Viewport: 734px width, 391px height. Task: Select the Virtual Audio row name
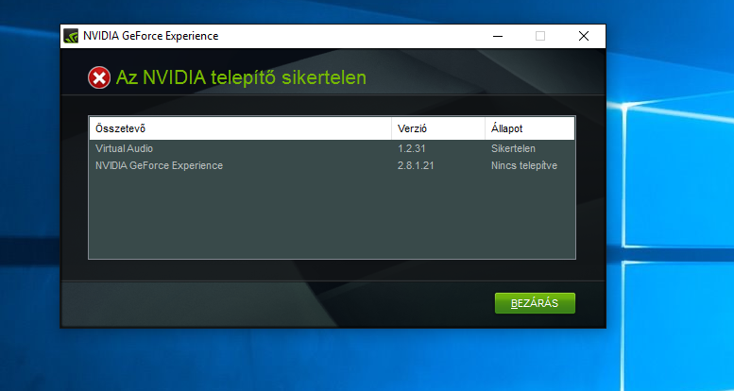click(124, 148)
